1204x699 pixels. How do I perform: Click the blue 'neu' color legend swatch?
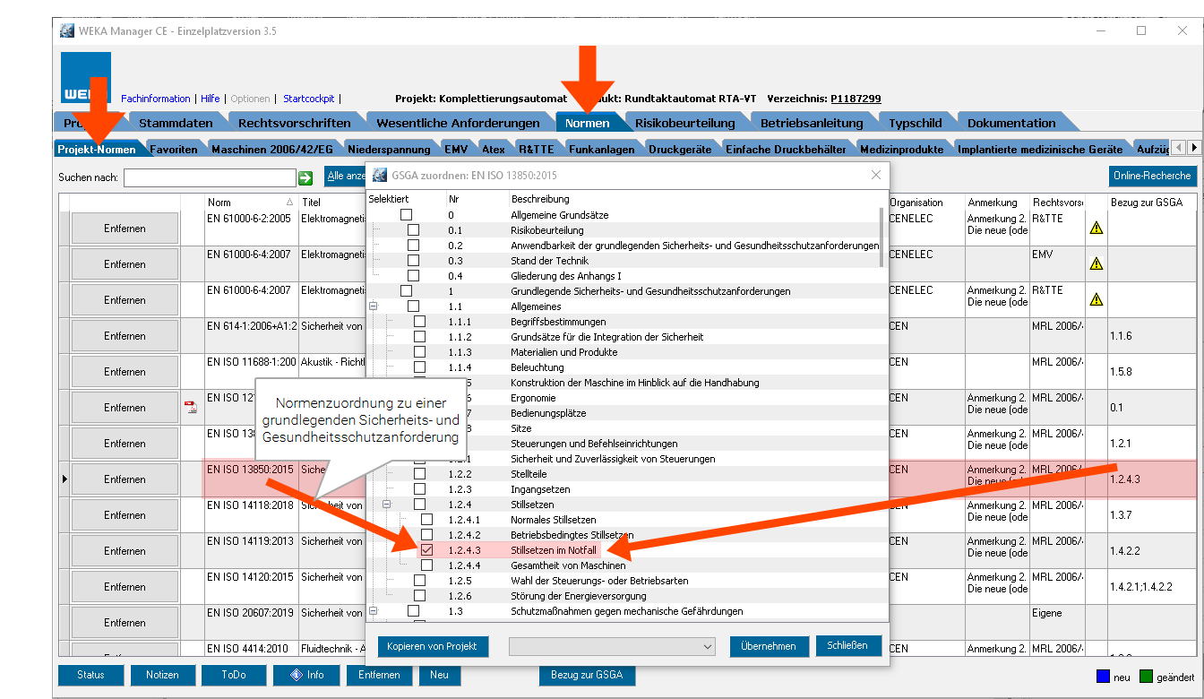(x=1104, y=677)
